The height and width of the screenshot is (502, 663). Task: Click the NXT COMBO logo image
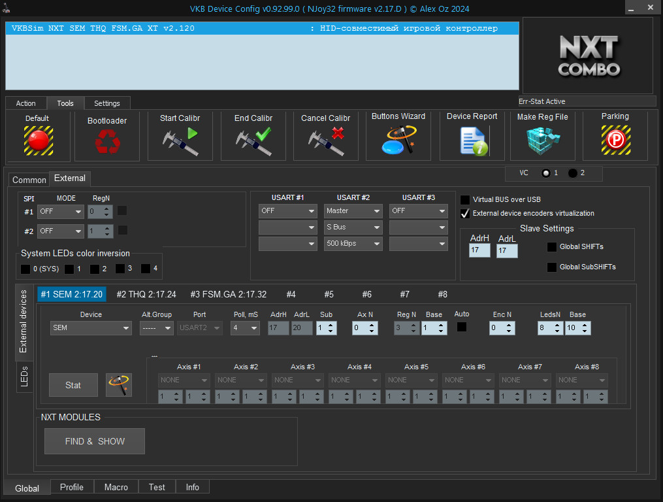click(x=588, y=56)
